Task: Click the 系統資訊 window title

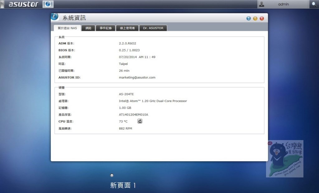Action: tap(74, 18)
